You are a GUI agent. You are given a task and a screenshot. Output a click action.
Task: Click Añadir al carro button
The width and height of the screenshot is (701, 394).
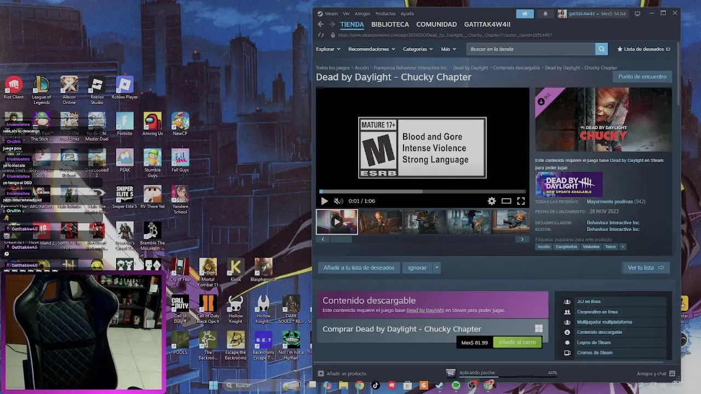517,343
